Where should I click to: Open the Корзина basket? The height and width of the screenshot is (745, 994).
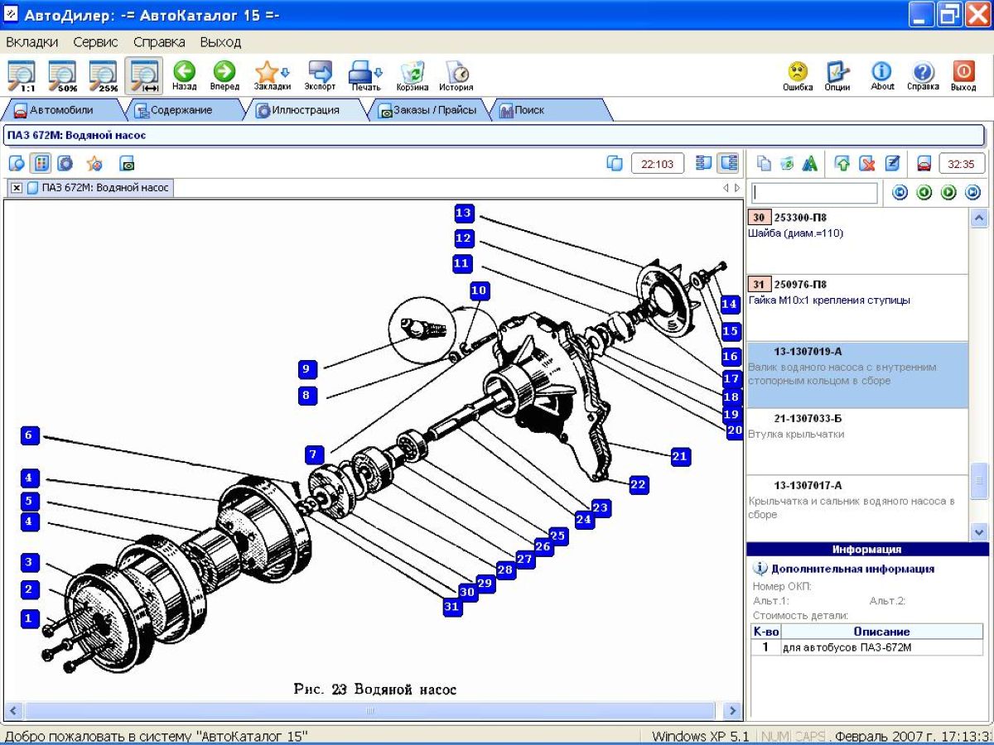click(x=412, y=75)
